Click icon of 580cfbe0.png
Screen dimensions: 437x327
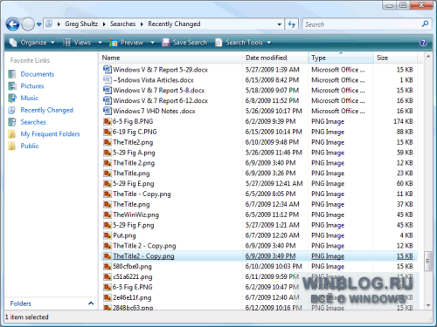108,266
